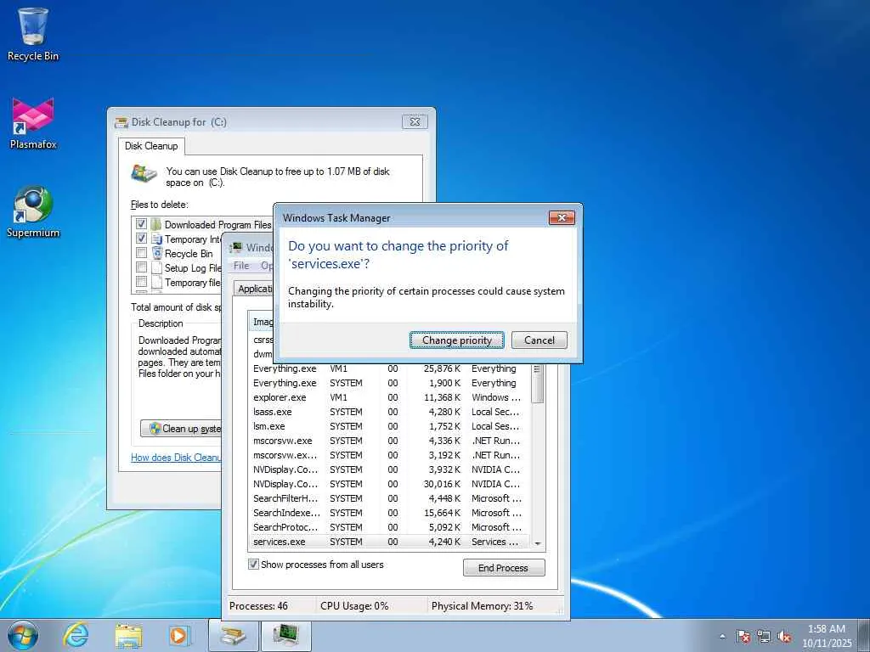The height and width of the screenshot is (652, 870).
Task: Select the services.exe process row
Action: coord(389,542)
